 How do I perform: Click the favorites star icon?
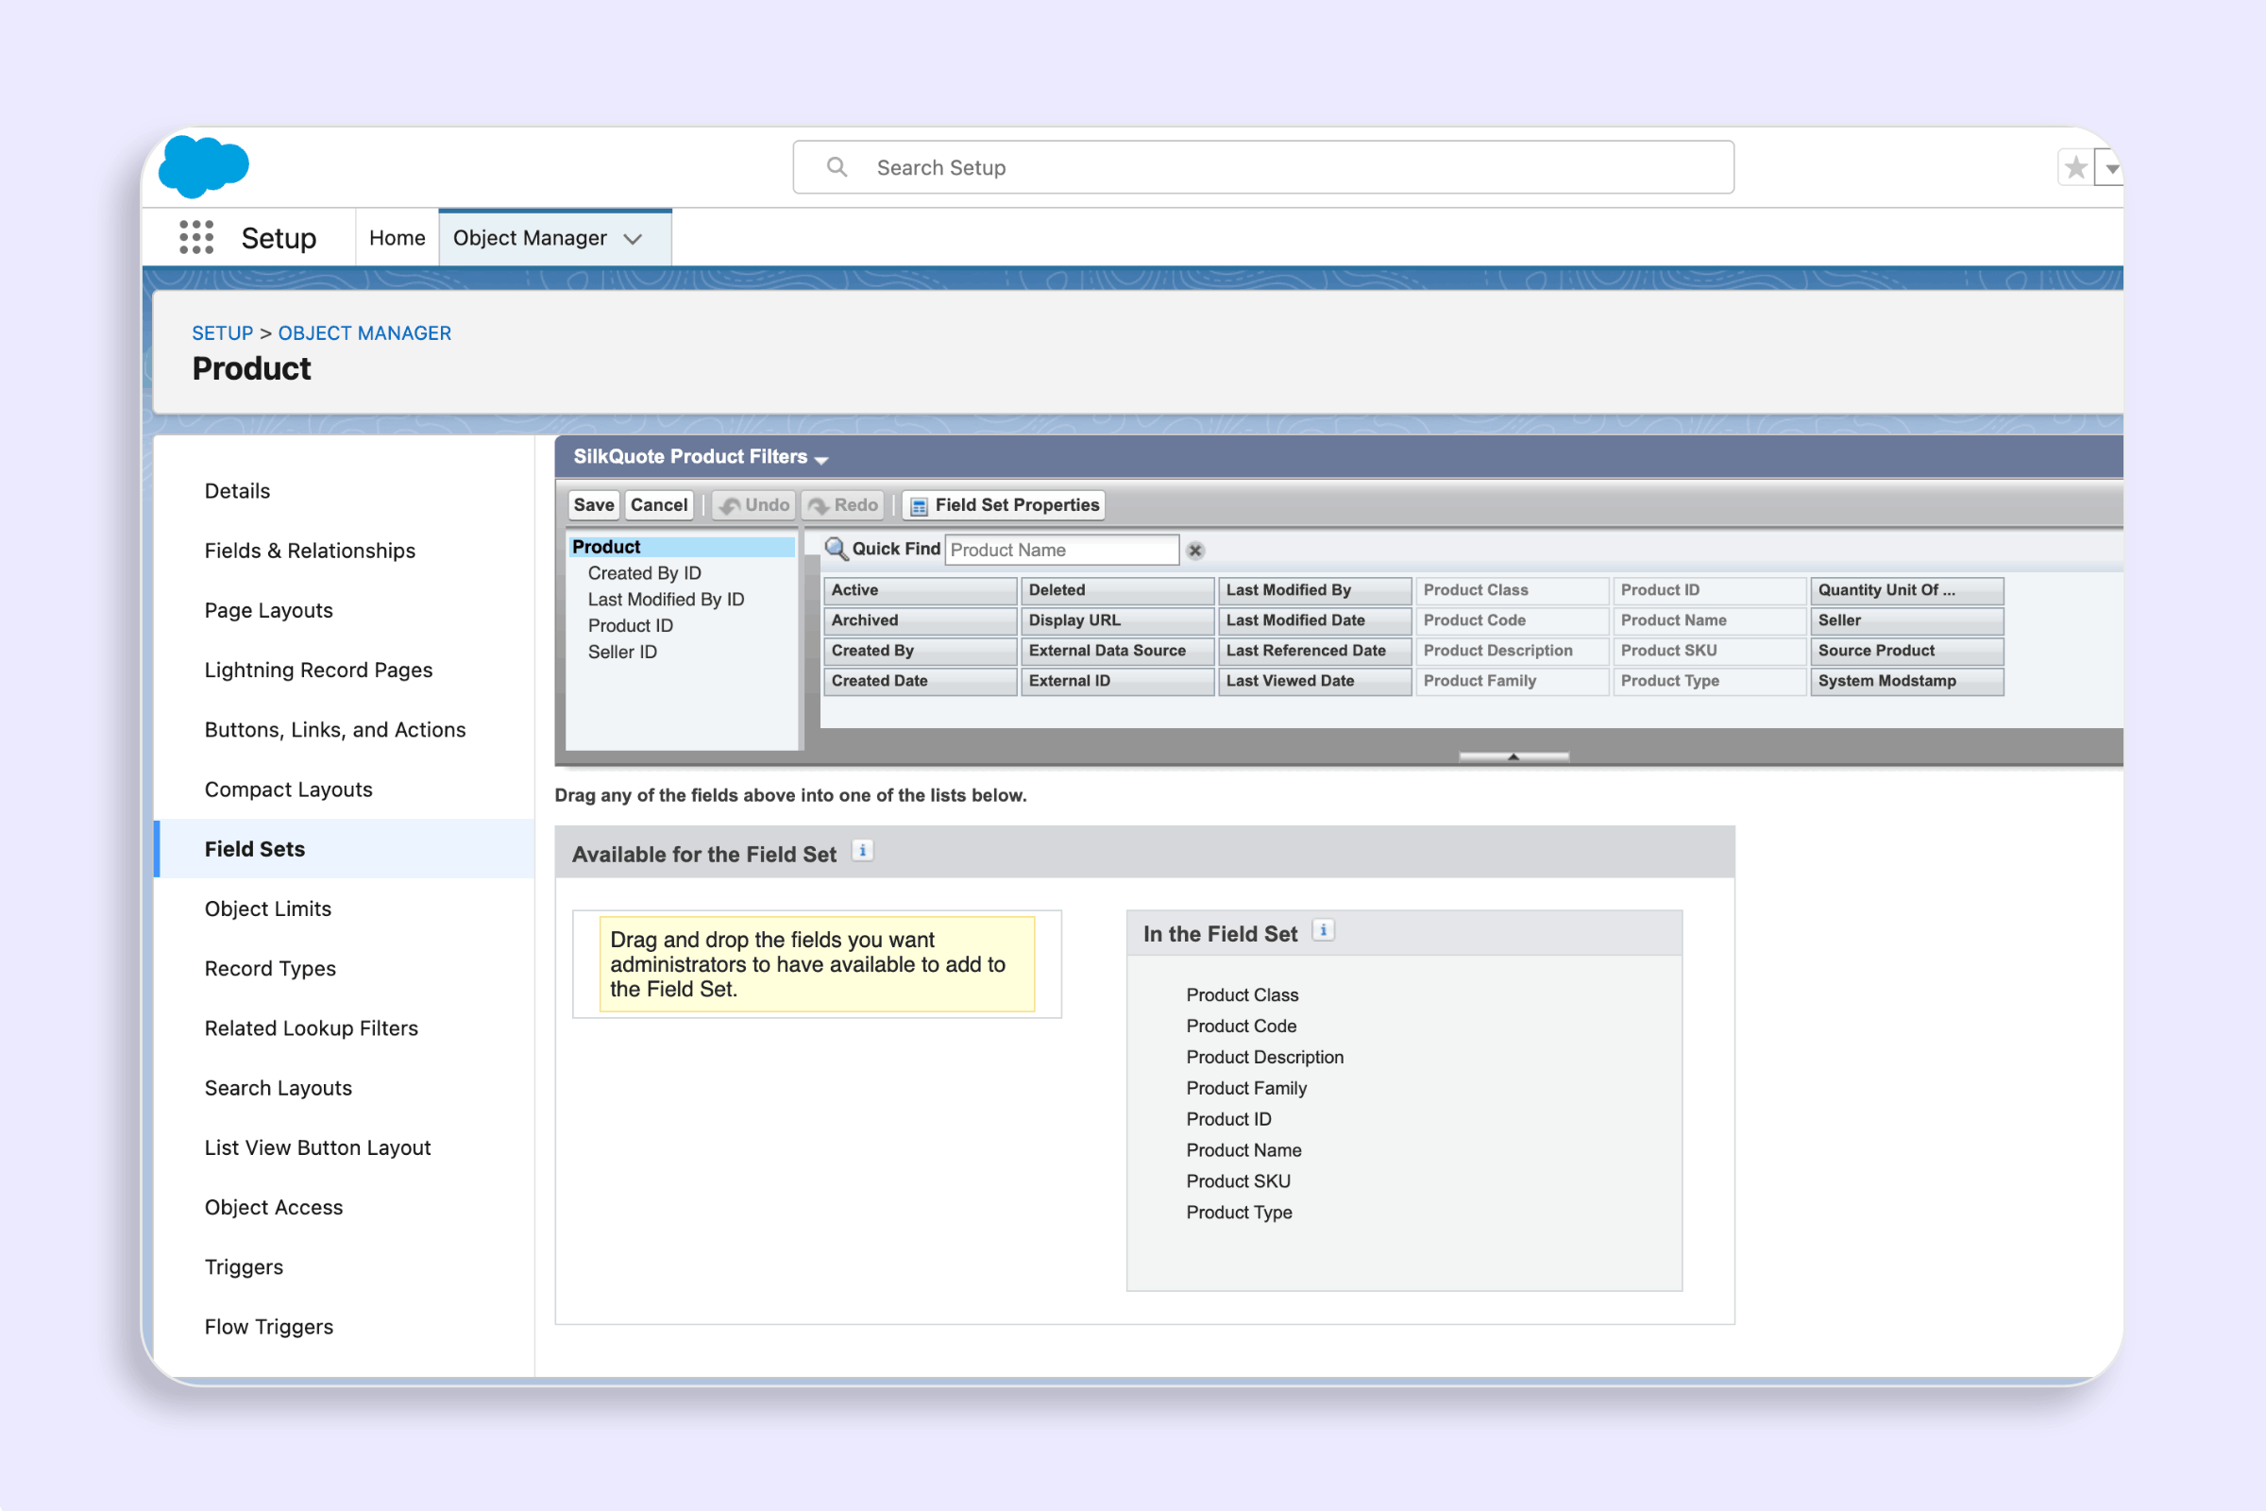pyautogui.click(x=2075, y=167)
